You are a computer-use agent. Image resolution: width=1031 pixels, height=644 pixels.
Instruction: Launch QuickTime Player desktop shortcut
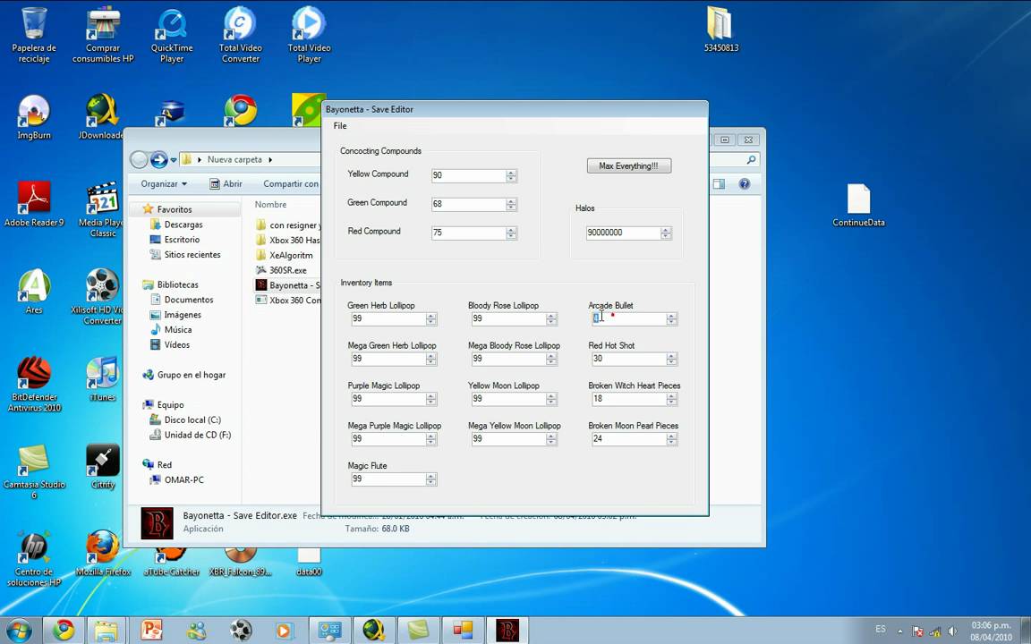coord(172,34)
